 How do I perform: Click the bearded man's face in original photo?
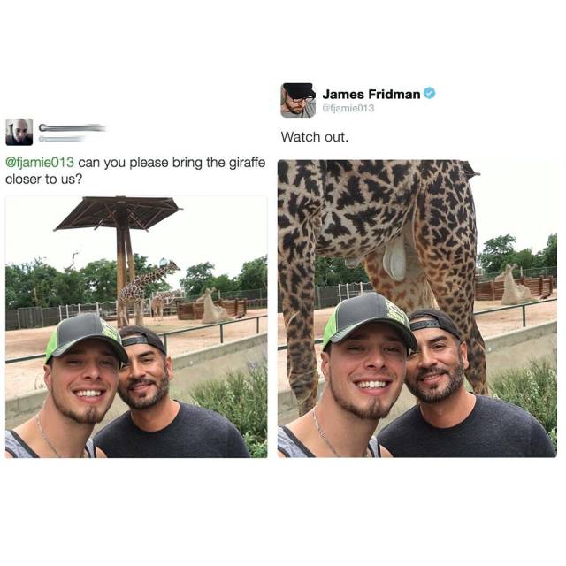(x=144, y=373)
